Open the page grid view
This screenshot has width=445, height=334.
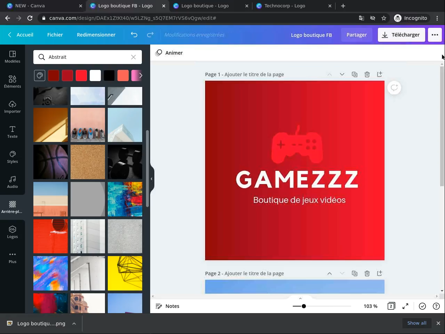click(x=391, y=306)
